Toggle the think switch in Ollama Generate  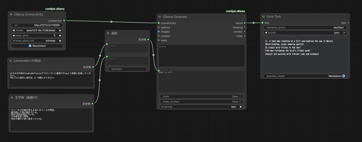240,96
